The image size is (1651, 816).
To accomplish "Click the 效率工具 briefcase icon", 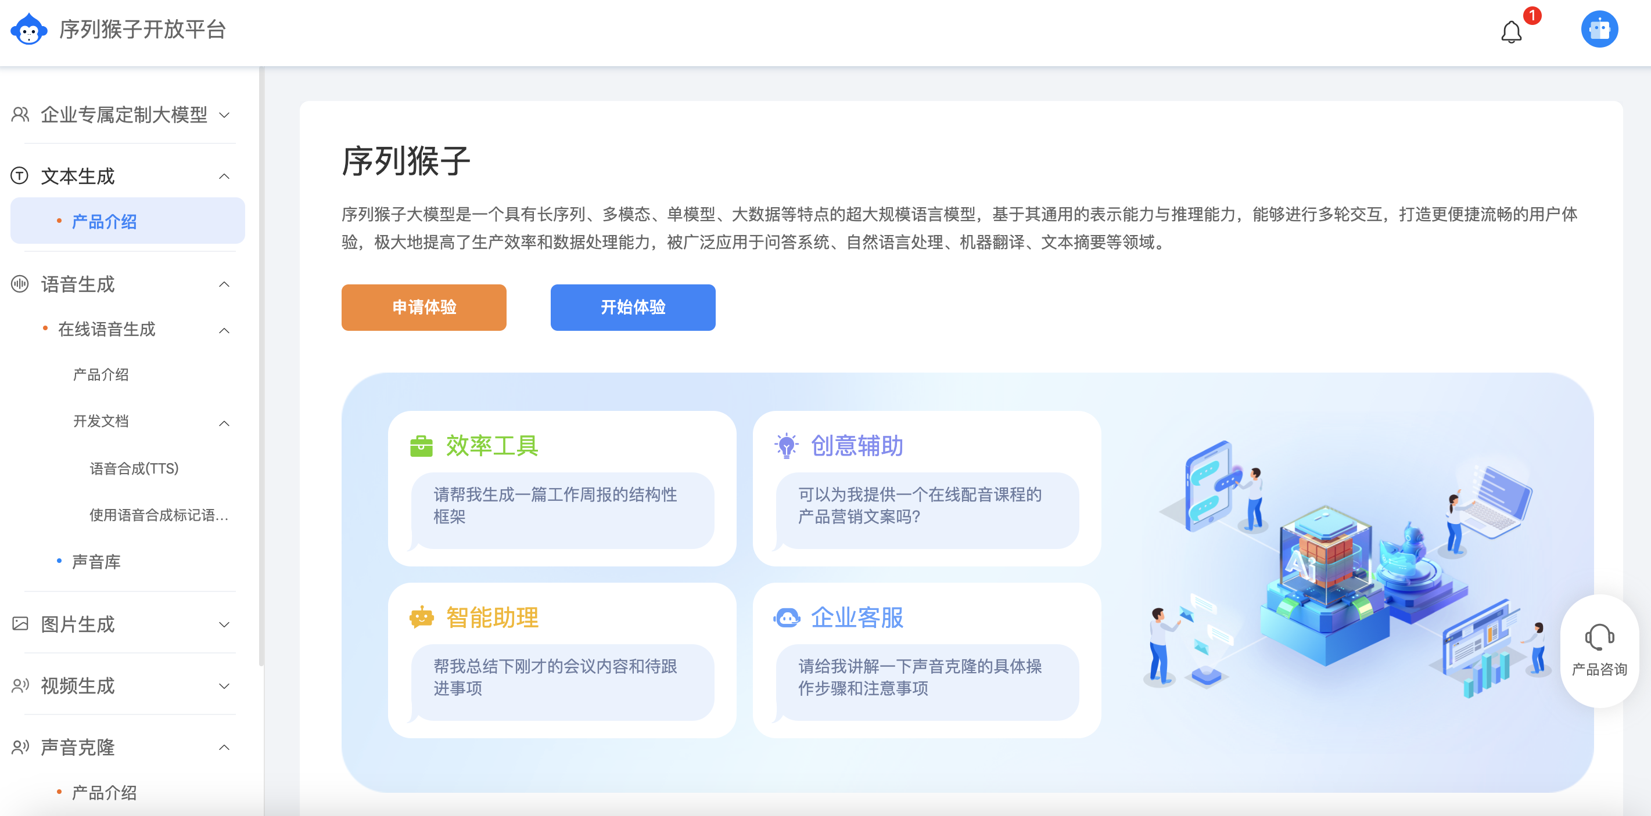I will 421,446.
